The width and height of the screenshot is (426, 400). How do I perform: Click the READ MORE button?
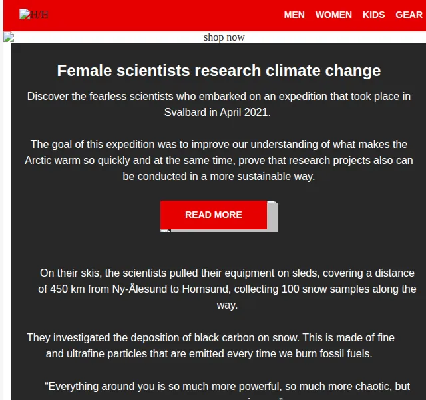pyautogui.click(x=214, y=215)
